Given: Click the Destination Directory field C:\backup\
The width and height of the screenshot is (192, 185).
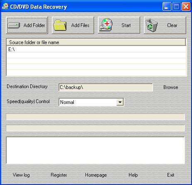Looking at the screenshot, I should [106, 87].
